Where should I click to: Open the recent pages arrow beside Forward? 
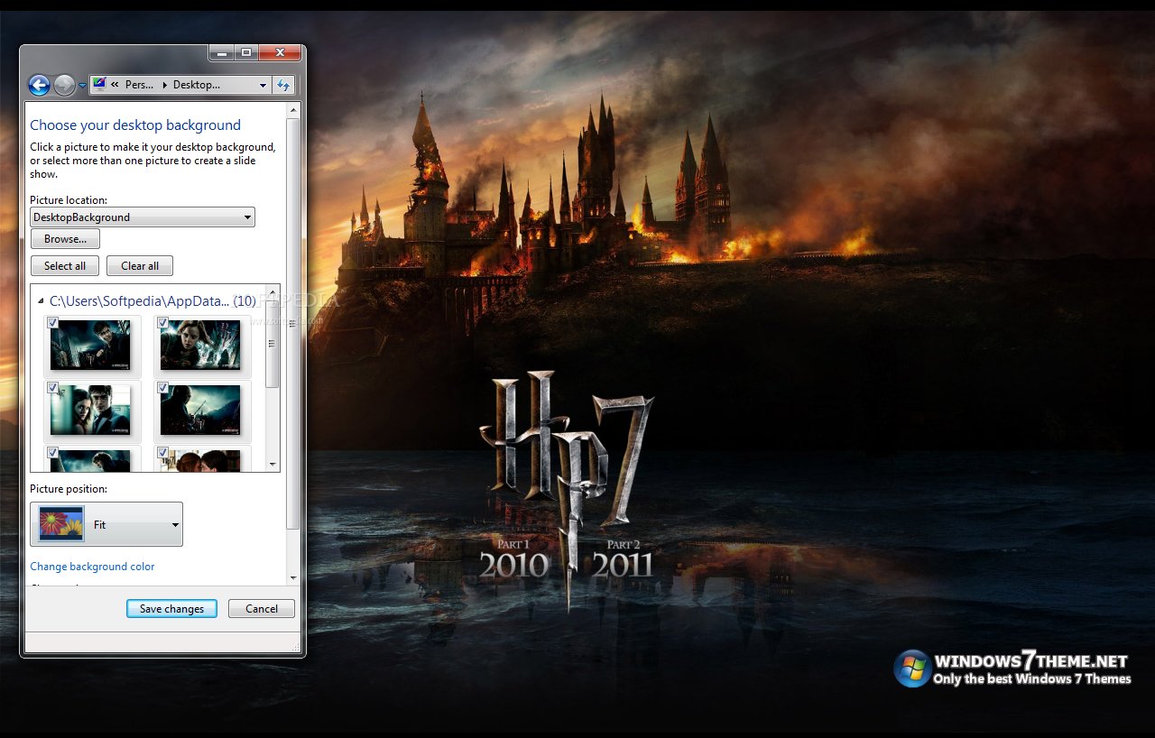(x=82, y=86)
